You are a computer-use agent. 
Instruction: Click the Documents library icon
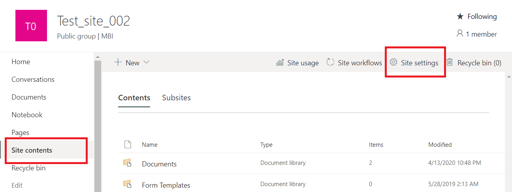[x=127, y=163]
